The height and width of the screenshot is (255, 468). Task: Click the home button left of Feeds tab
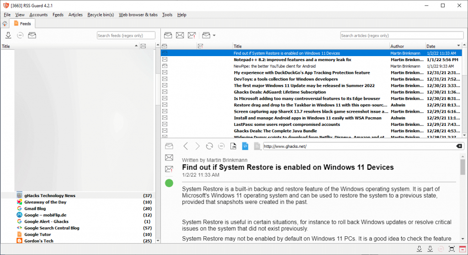click(5, 24)
